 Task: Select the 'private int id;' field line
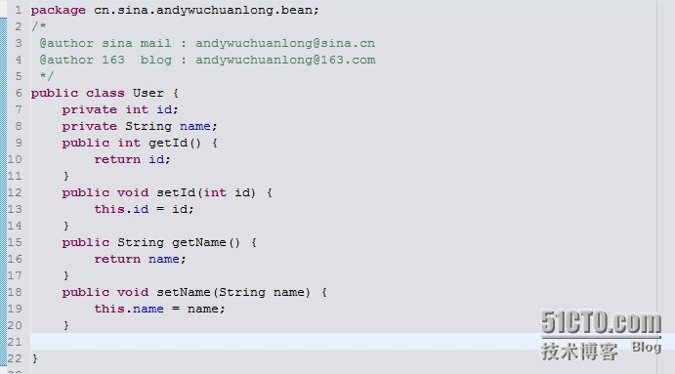(120, 109)
